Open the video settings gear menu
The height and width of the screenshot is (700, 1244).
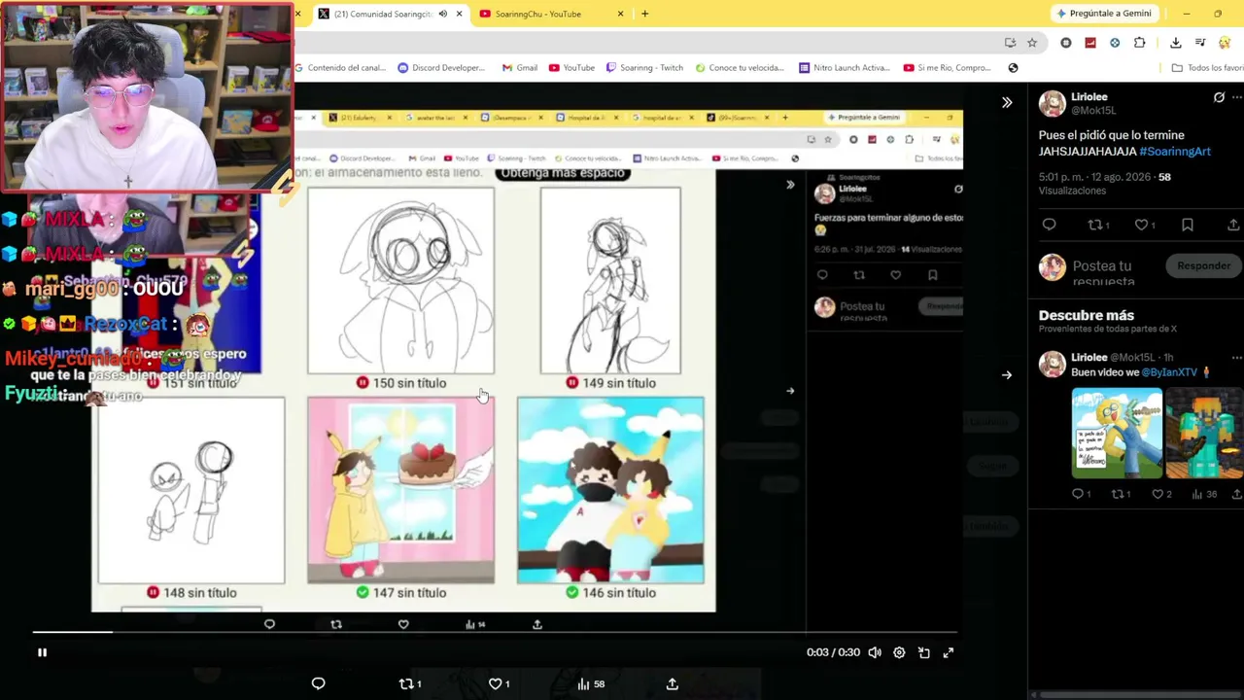899,652
